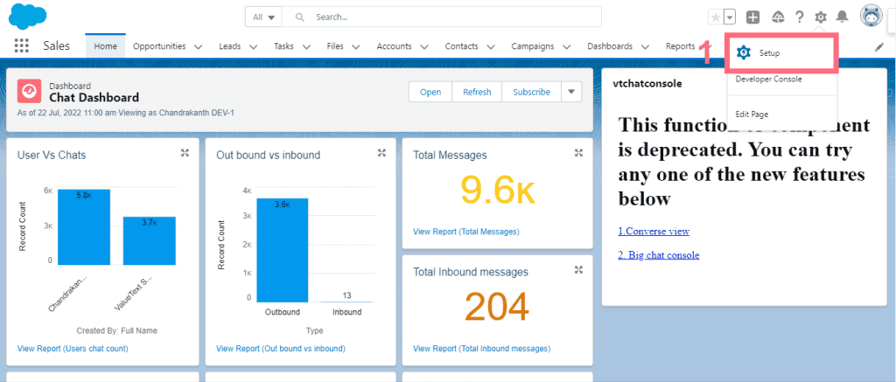Open Global Actions plus icon
Screen dimensions: 896x382
click(x=752, y=17)
